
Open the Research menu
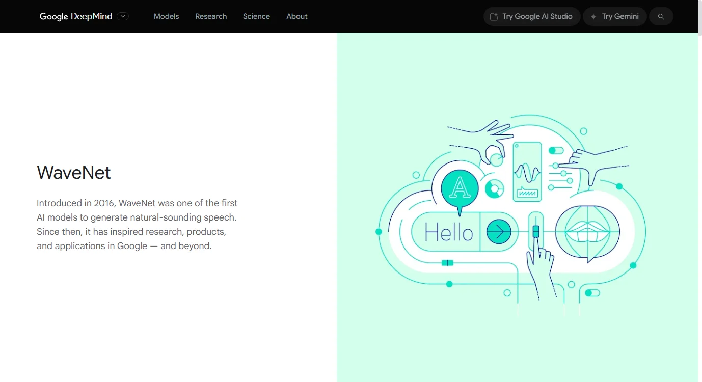(x=211, y=16)
